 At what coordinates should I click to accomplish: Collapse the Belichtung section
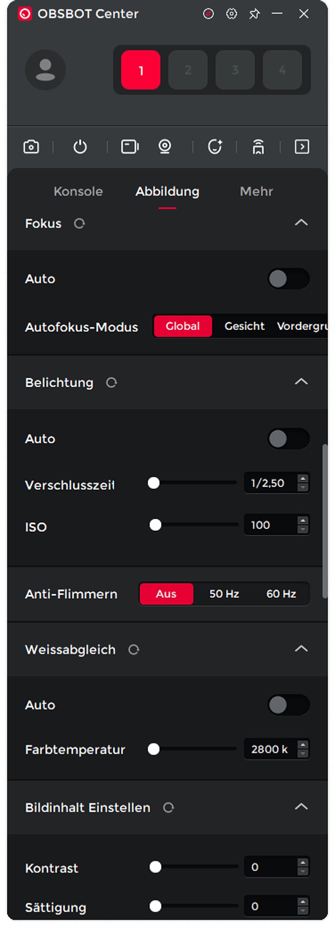[x=301, y=382]
